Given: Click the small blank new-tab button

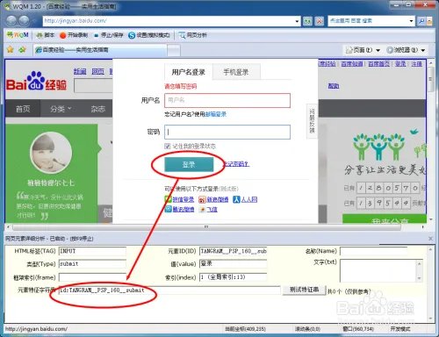Looking at the screenshot, I should coord(174,50).
